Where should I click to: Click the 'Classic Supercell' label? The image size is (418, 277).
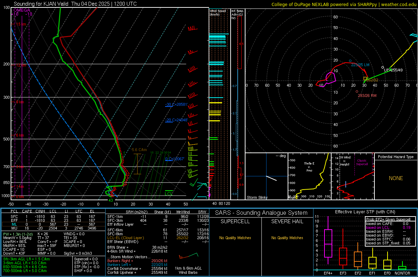click(362, 162)
